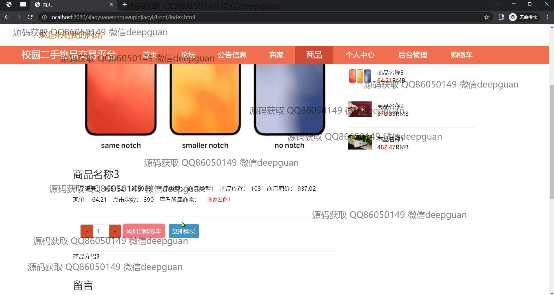Click the quantity input field
Viewport: 554px width, 295px height.
(101, 231)
